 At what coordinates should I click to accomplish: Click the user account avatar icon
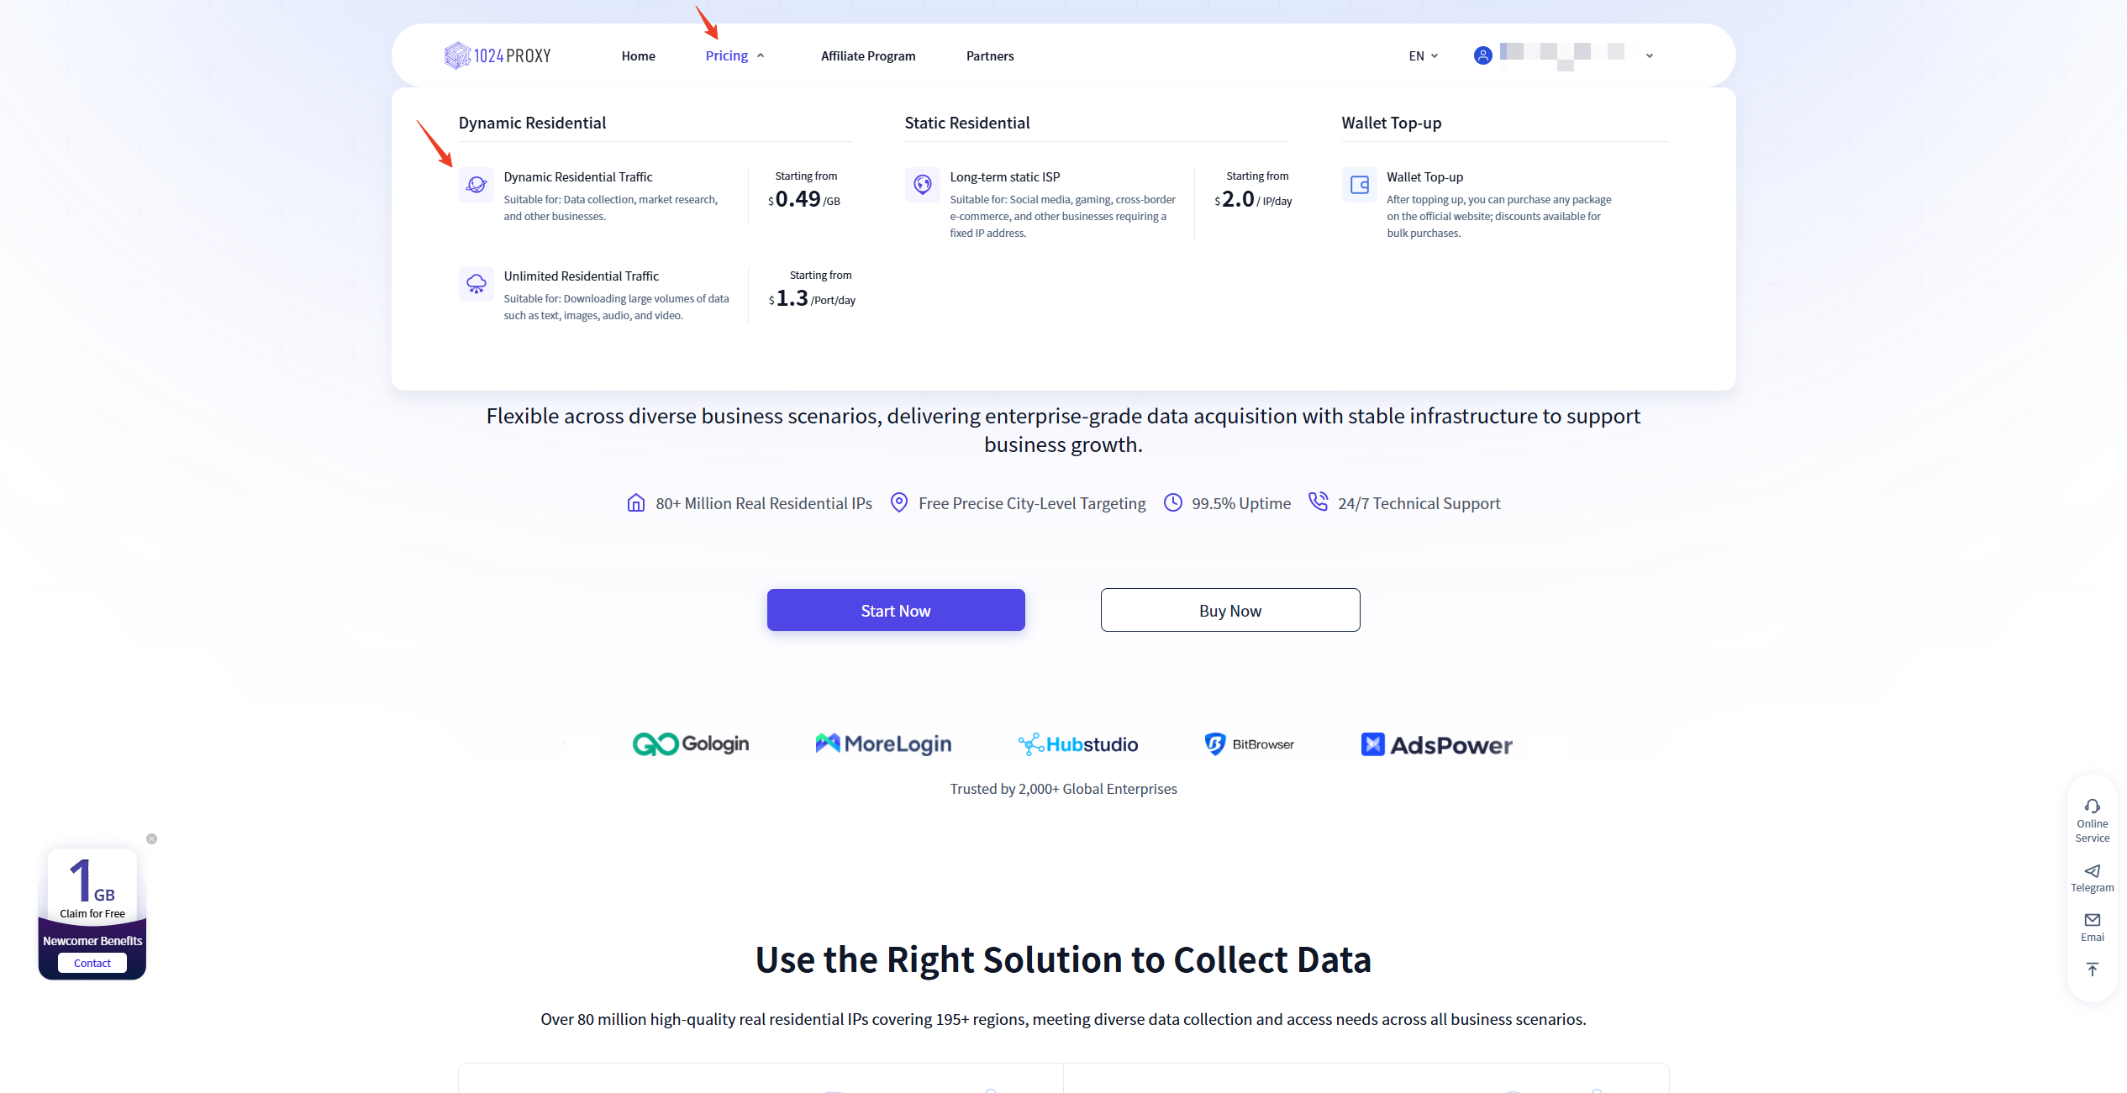pos(1482,55)
